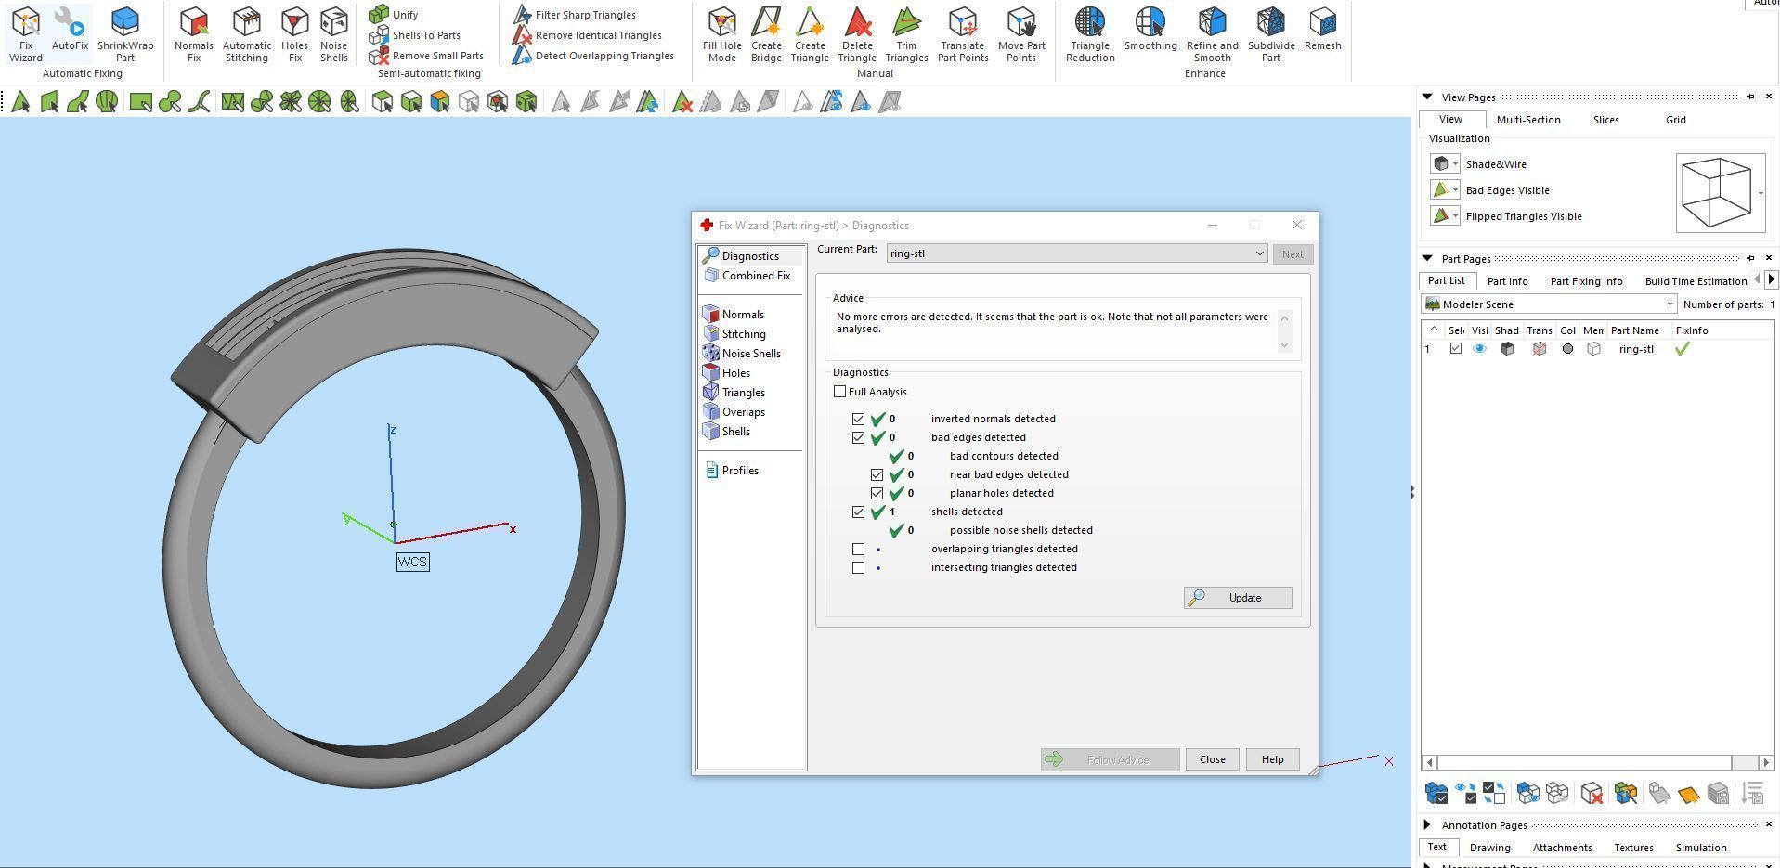Open view cube orientation dropdown
The image size is (1780, 868).
[1761, 193]
